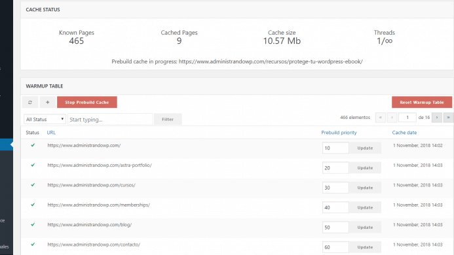Sort by Cache date column
This screenshot has height=255, width=454.
[404, 133]
